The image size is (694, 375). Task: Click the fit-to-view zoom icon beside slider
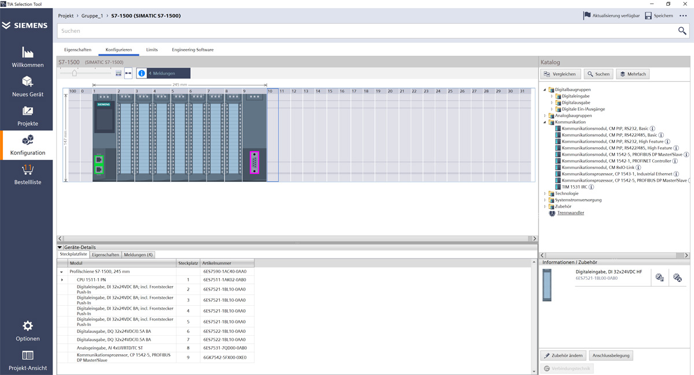119,73
